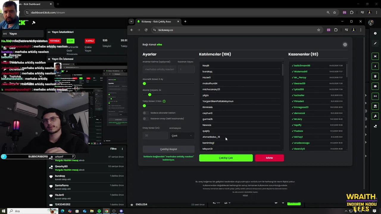Click the info icon in Kick dashboard right sidebar
Screen dimensions: 381x214
coord(375,33)
